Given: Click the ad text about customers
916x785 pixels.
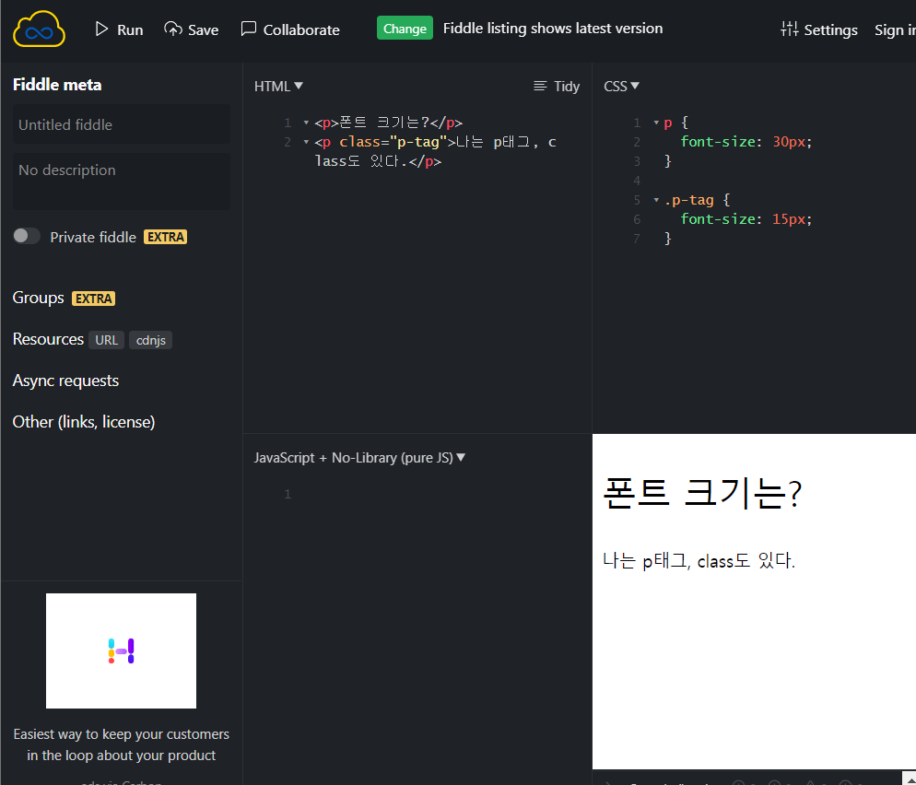Looking at the screenshot, I should tap(122, 744).
